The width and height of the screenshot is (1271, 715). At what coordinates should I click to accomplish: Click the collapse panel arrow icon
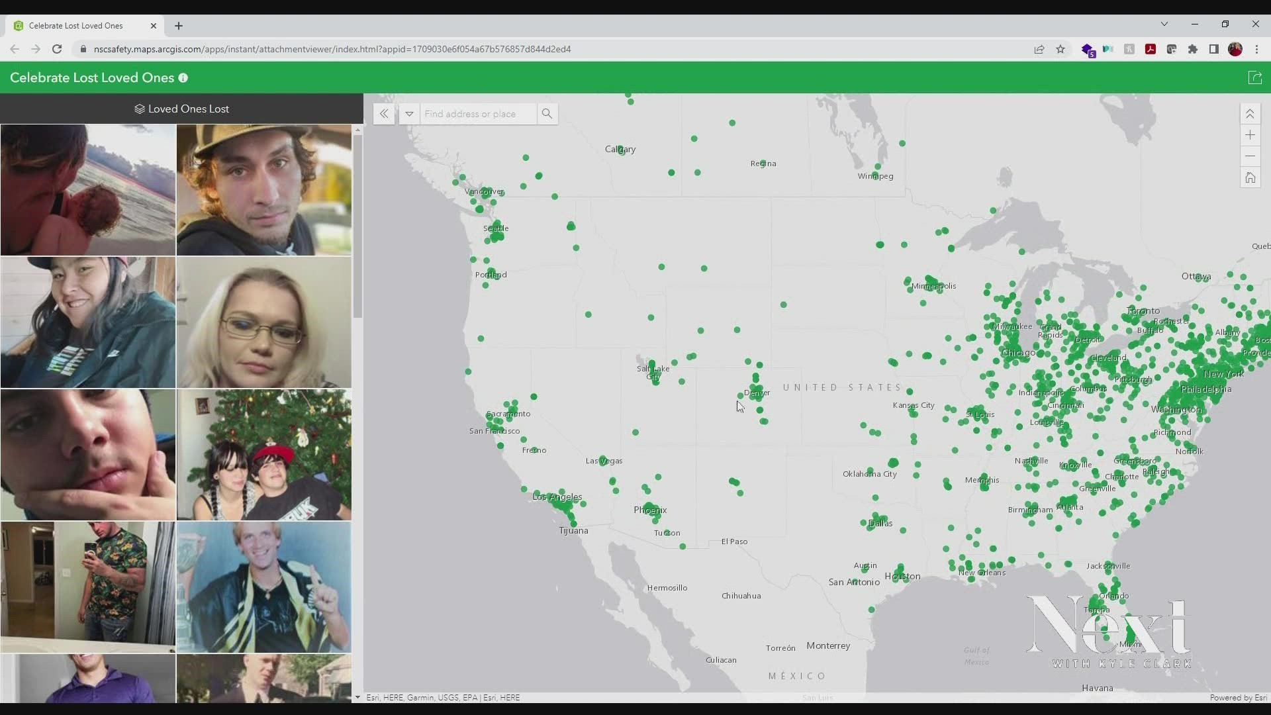click(x=383, y=113)
